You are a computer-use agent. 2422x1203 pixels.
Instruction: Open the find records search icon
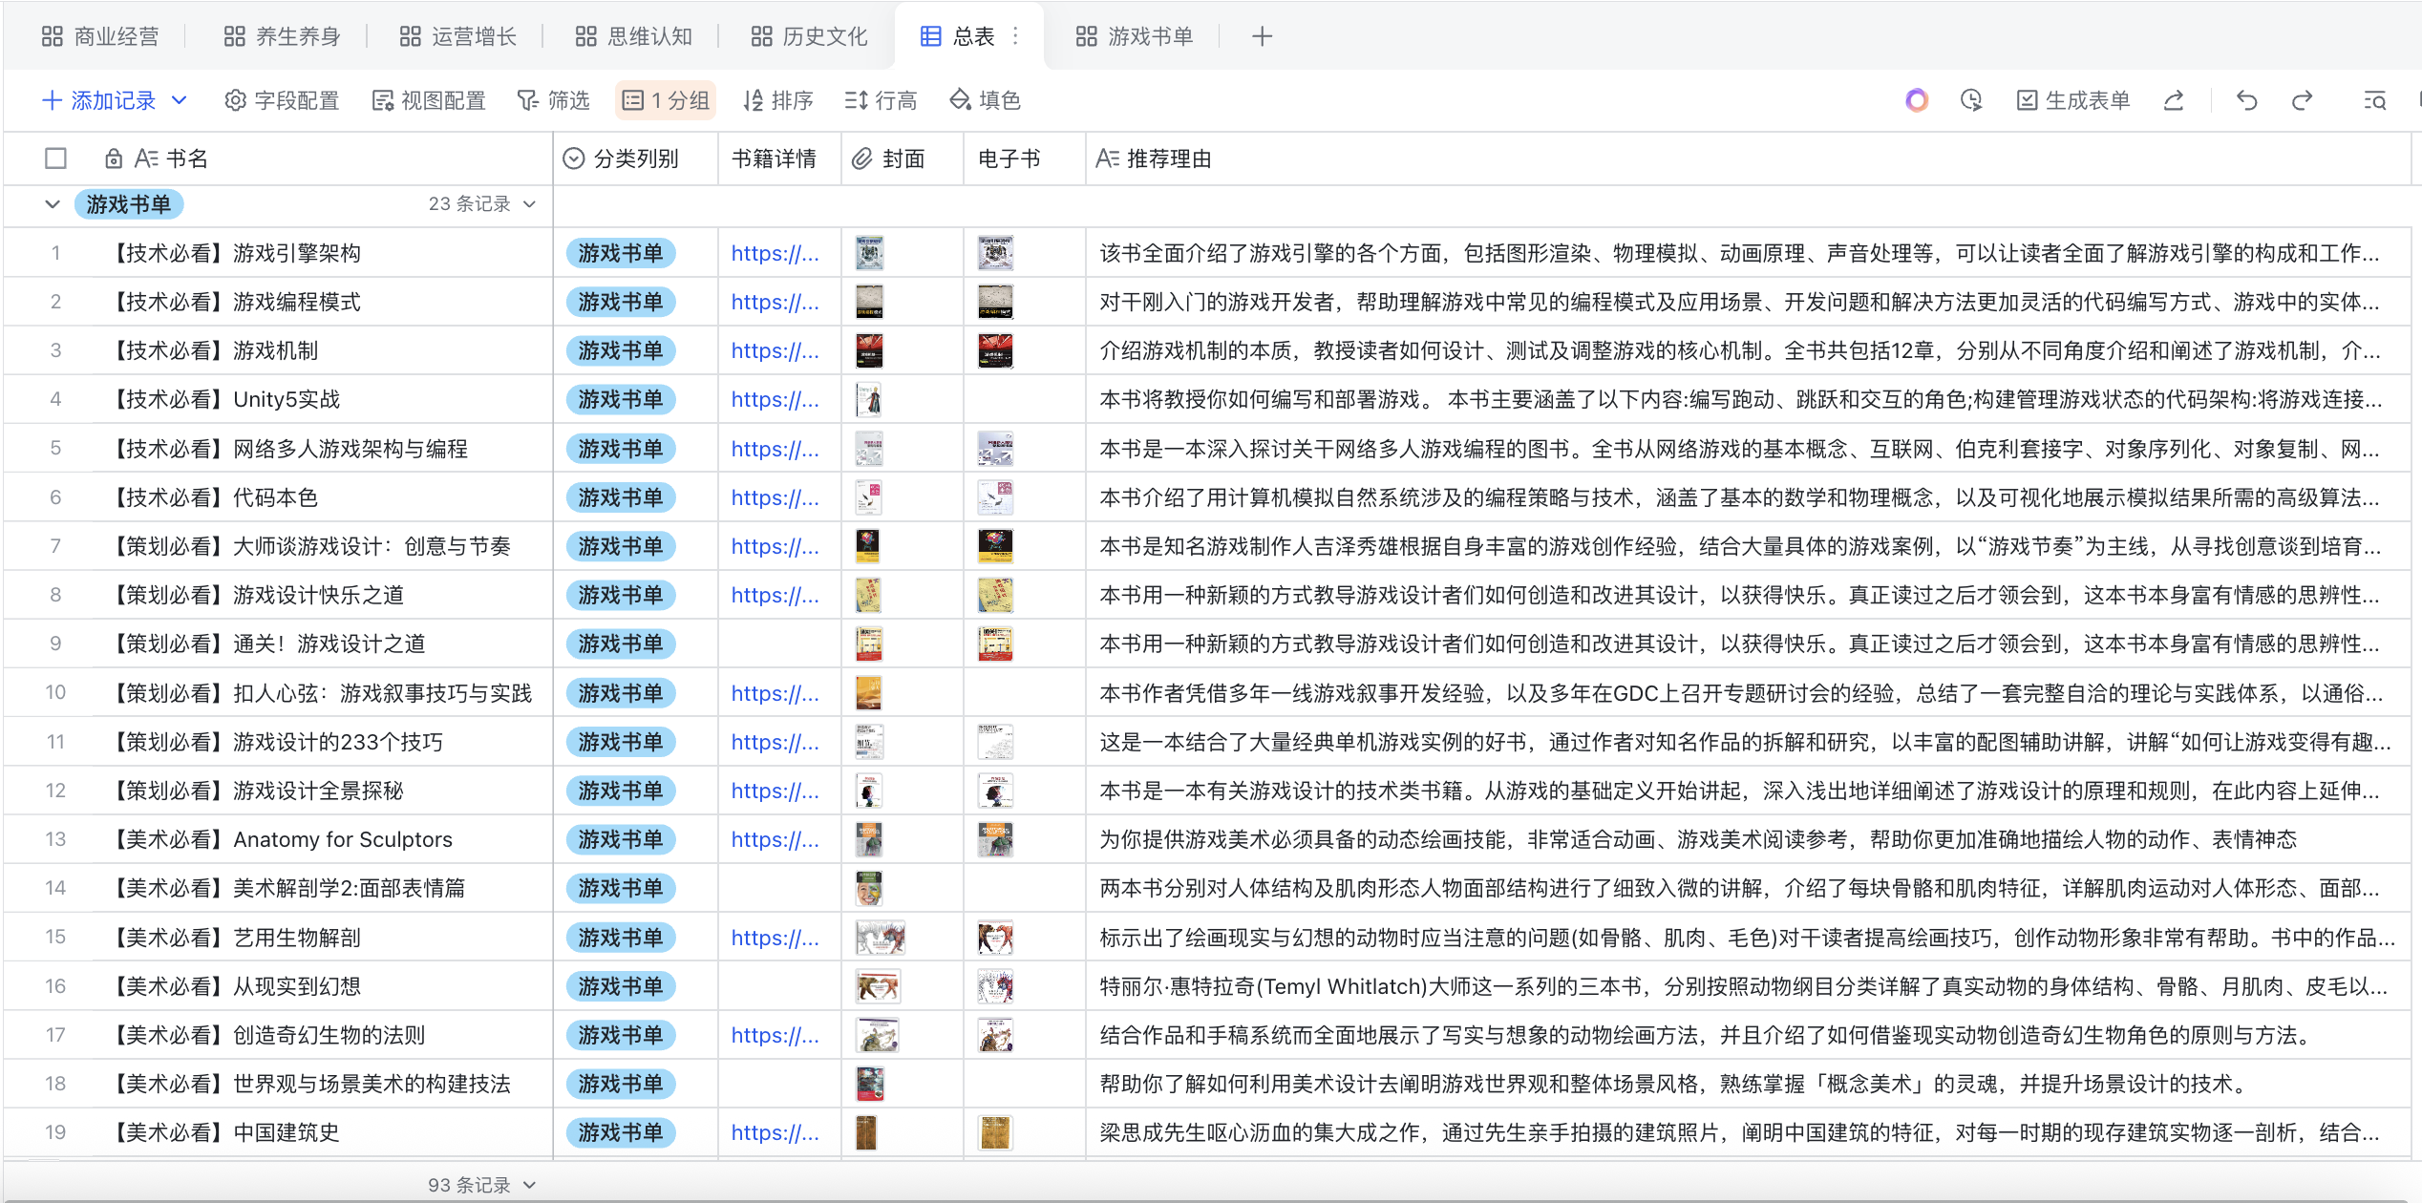coord(2374,100)
